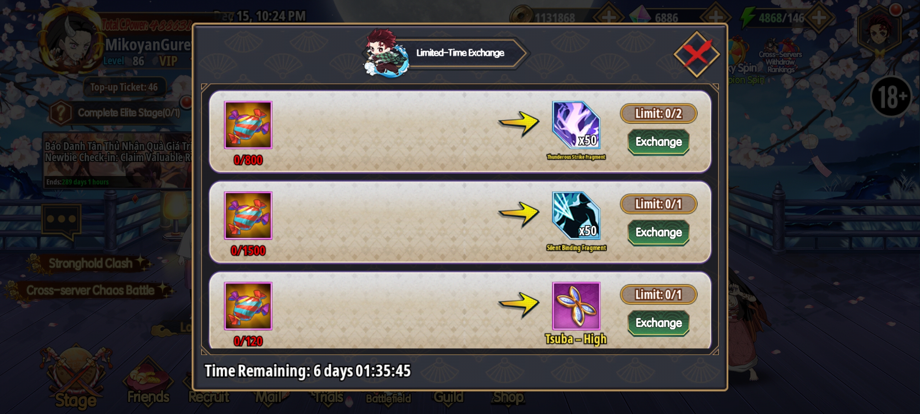Viewport: 920px width, 414px height.
Task: Open the Shop menu
Action: coord(508,397)
